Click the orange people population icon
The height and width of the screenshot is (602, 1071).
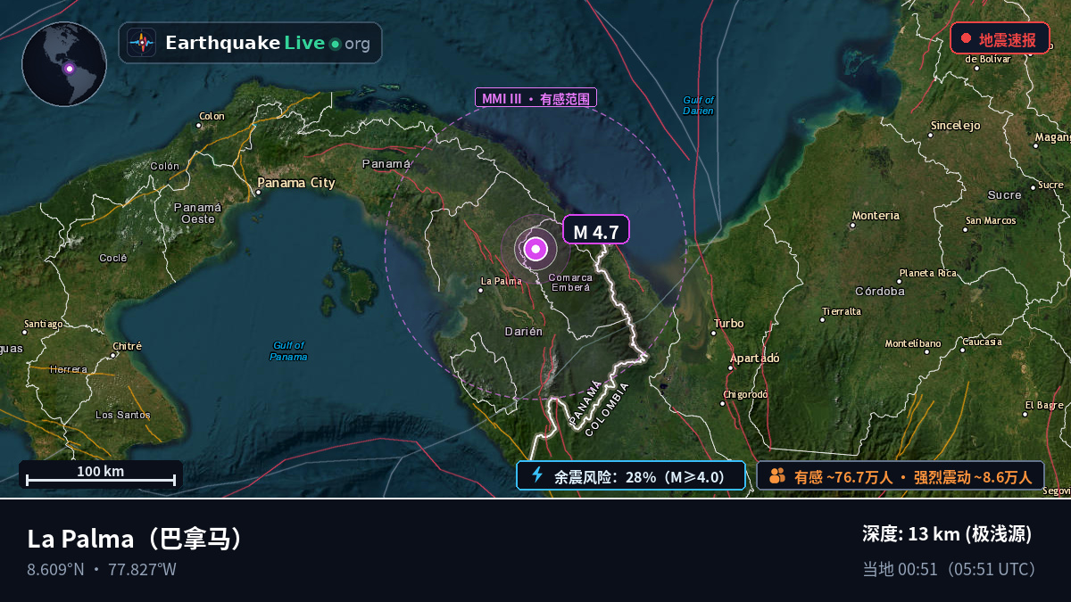pyautogui.click(x=776, y=475)
